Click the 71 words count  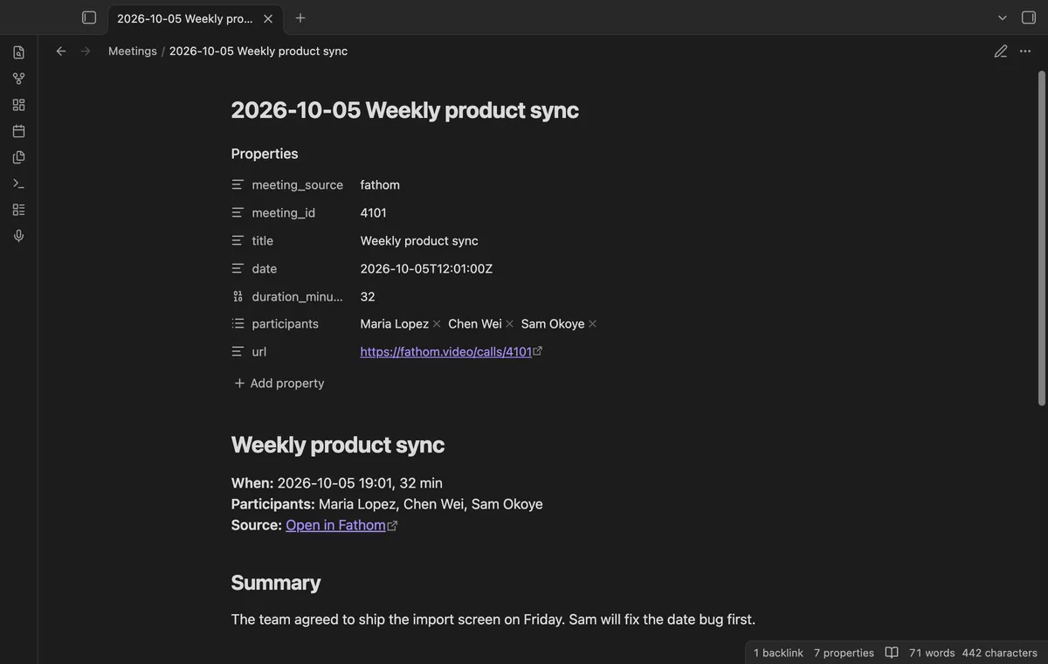click(932, 653)
